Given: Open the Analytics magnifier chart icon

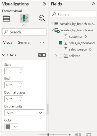Looking at the screenshot, I should click(x=42, y=18).
